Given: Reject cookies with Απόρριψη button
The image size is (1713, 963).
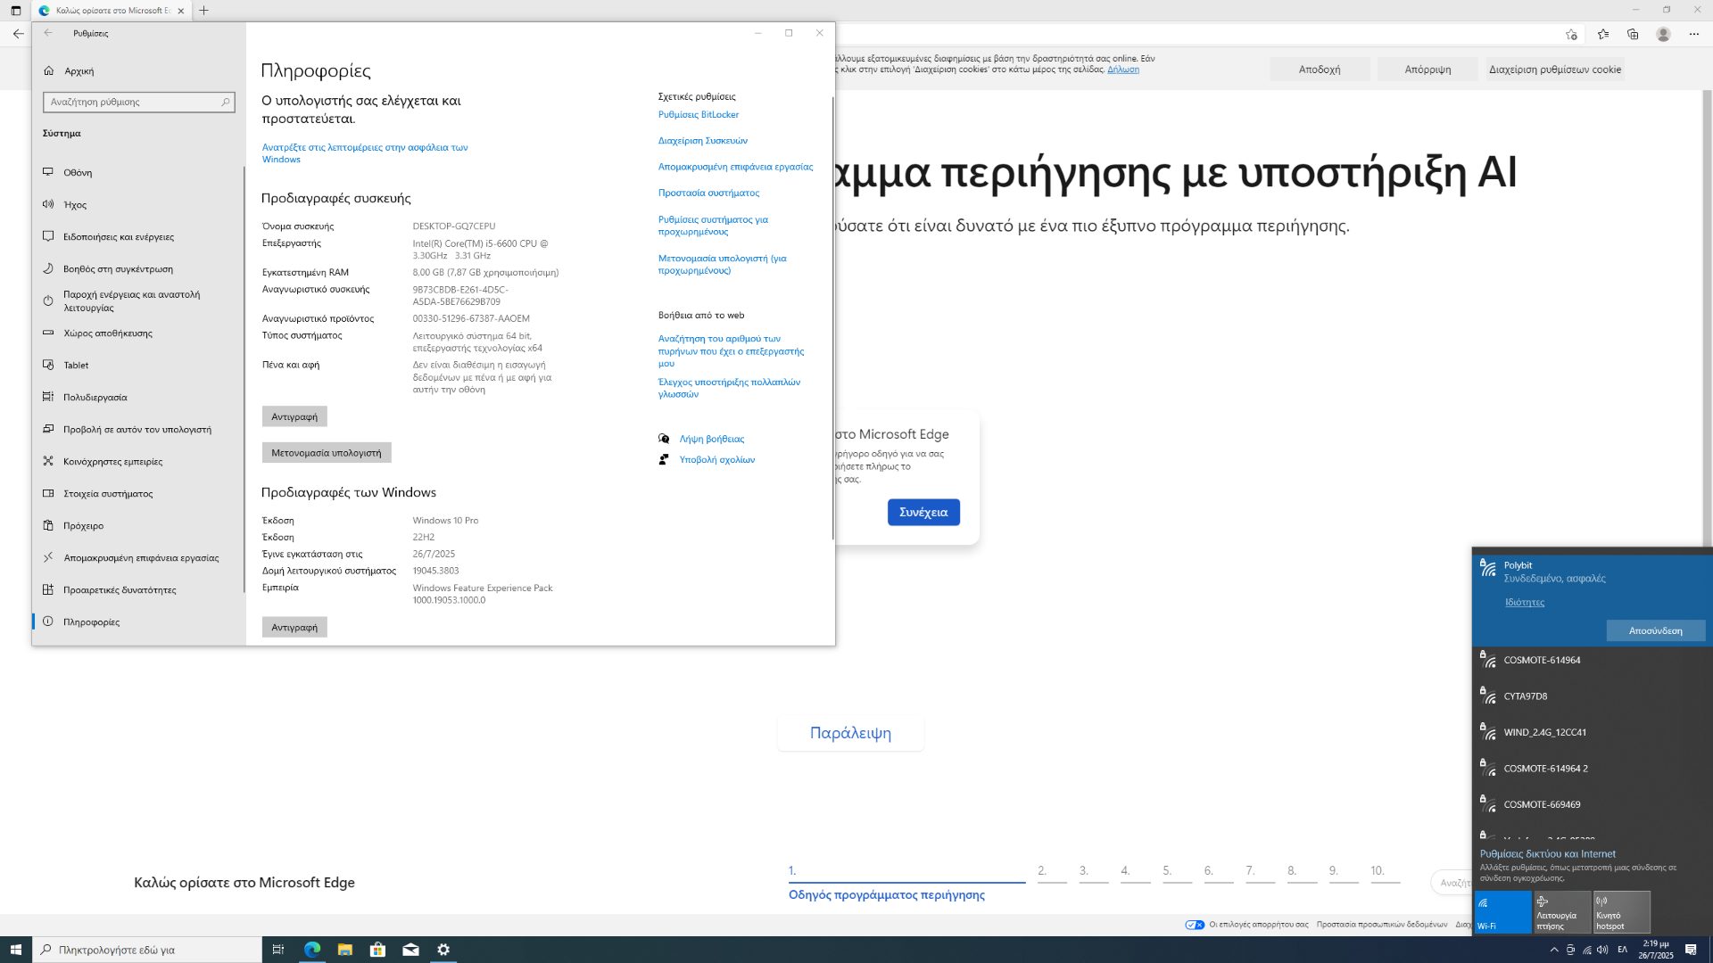Looking at the screenshot, I should click(1427, 70).
